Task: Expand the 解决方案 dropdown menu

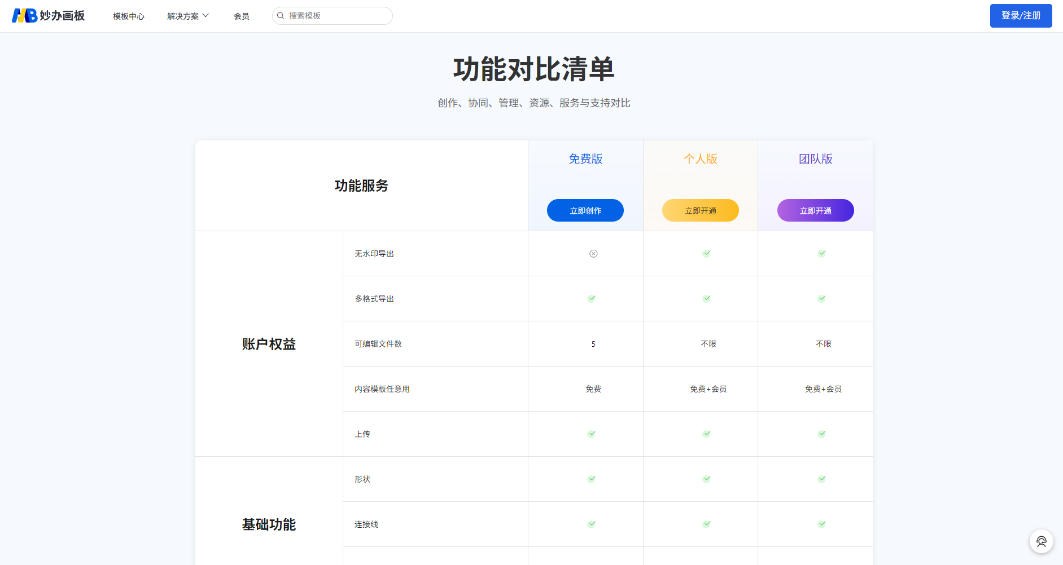Action: click(x=183, y=16)
